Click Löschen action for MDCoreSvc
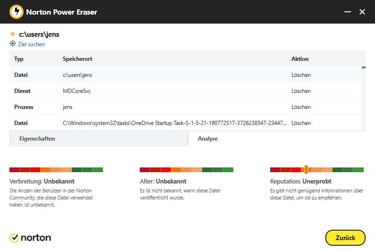The image size is (375, 250). tap(301, 91)
